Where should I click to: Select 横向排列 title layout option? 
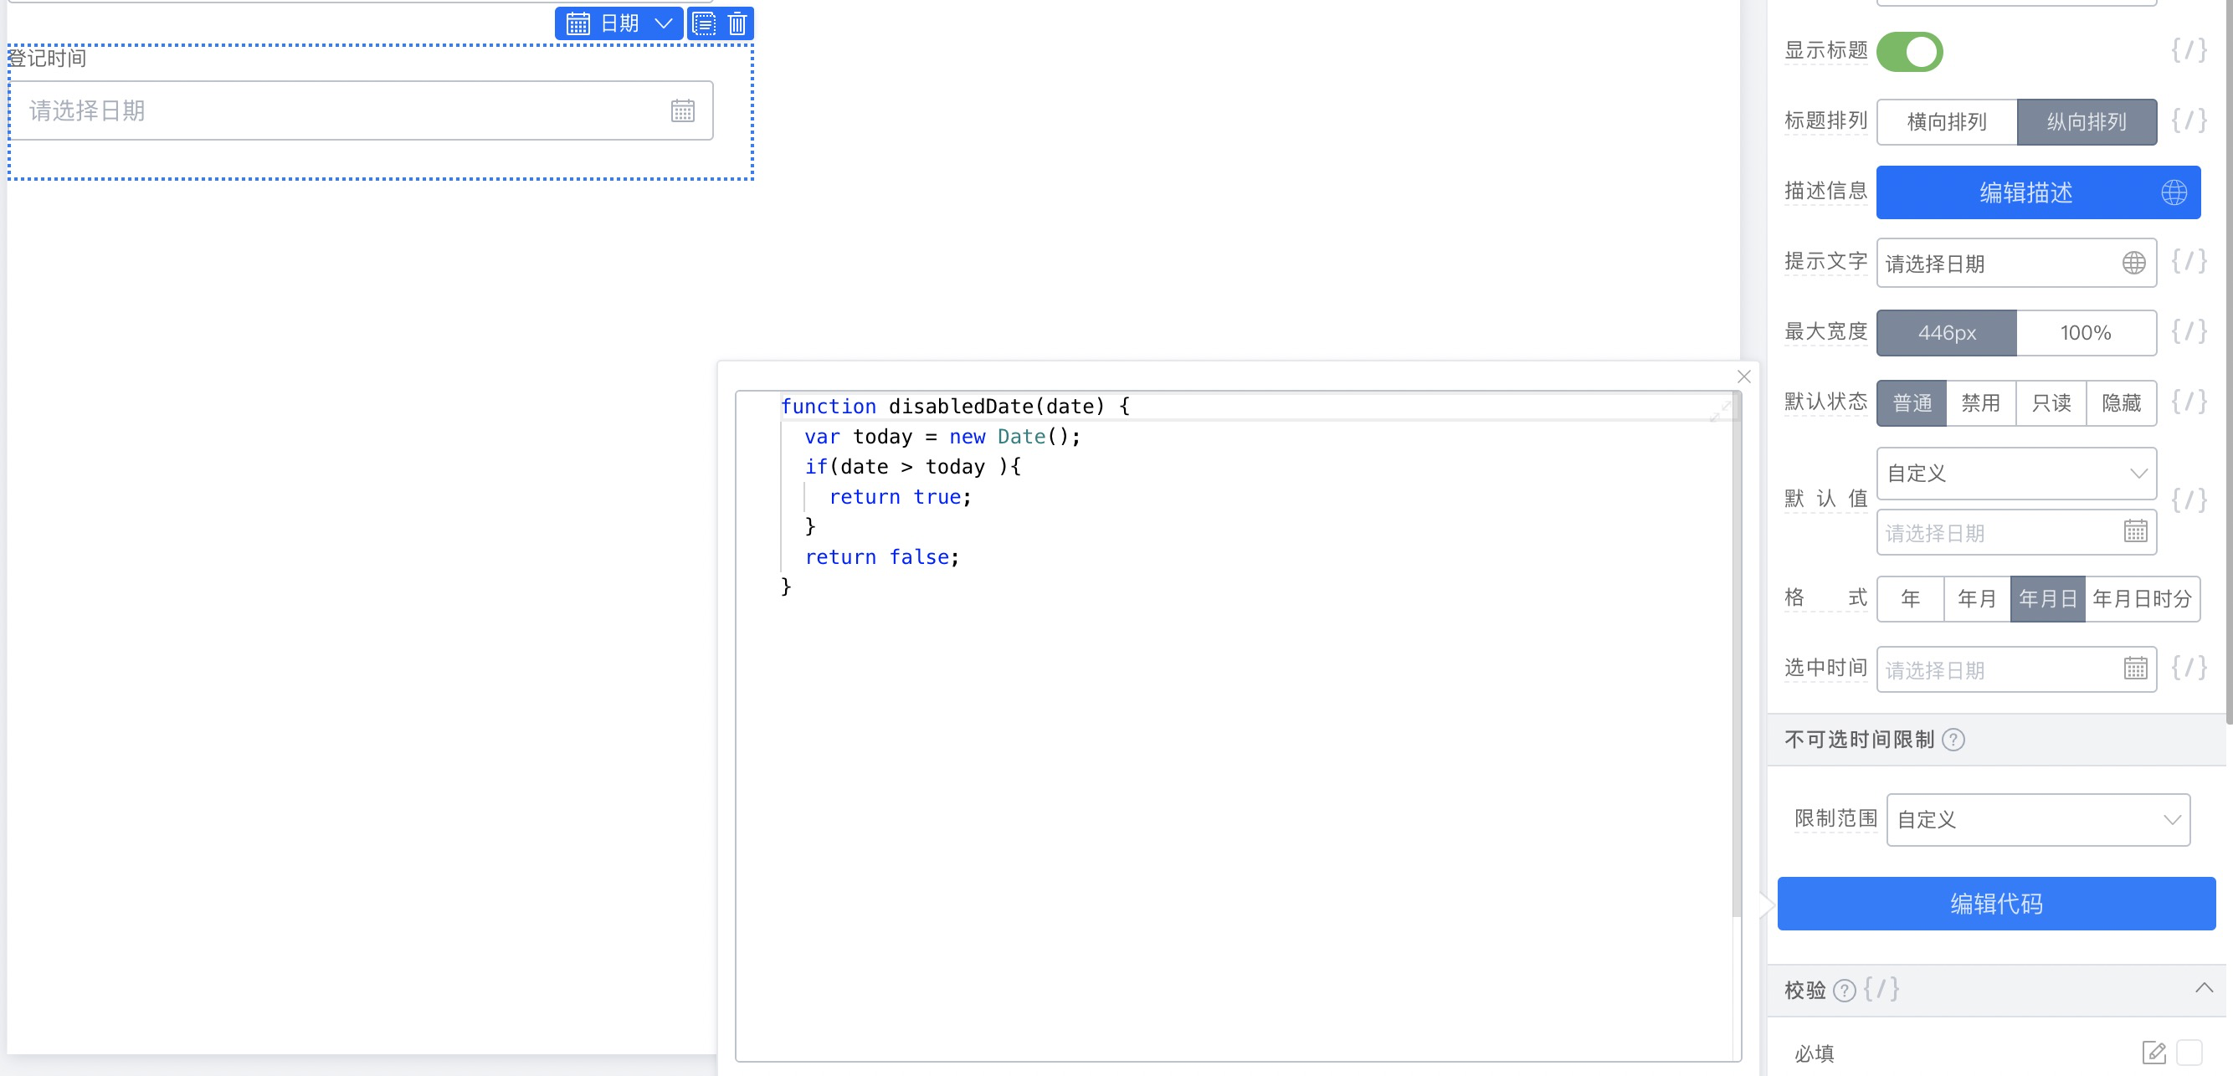point(1946,122)
